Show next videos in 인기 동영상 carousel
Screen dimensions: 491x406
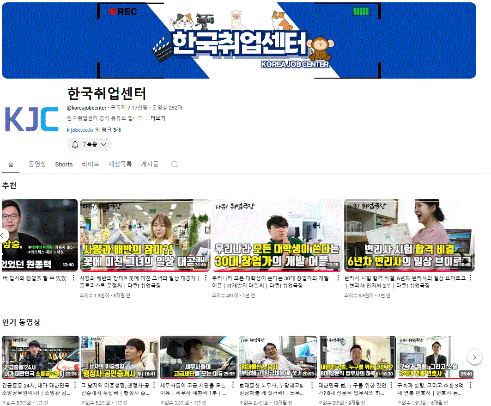pos(474,357)
